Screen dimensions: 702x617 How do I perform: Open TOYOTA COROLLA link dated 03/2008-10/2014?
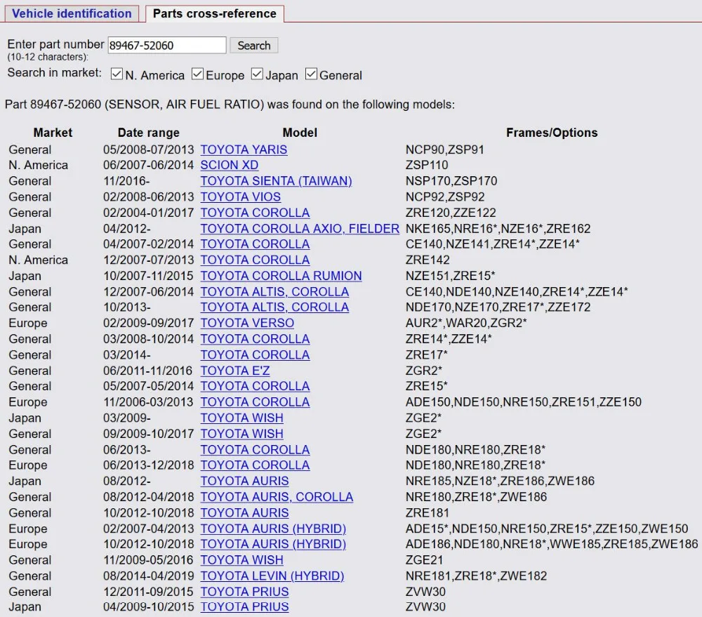point(255,339)
